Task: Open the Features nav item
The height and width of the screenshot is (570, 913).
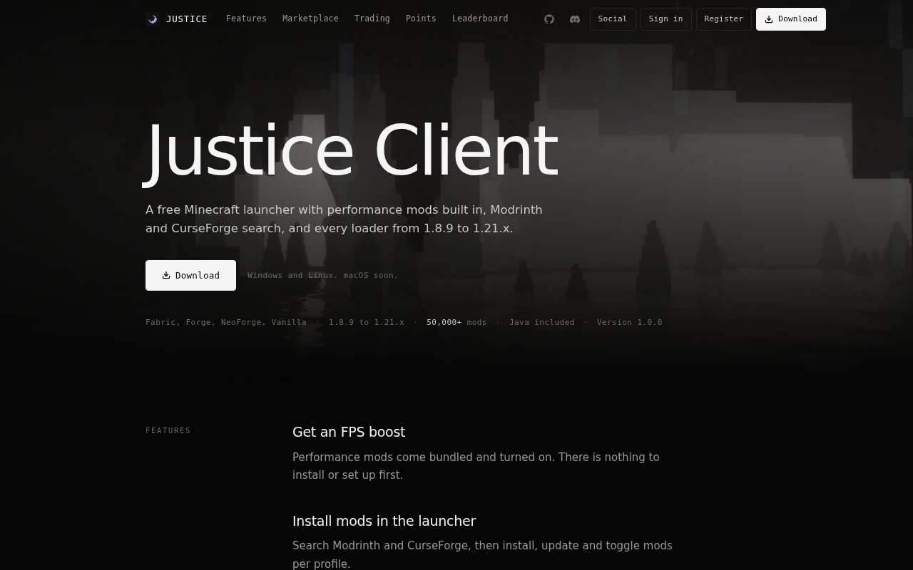Action: [x=246, y=19]
